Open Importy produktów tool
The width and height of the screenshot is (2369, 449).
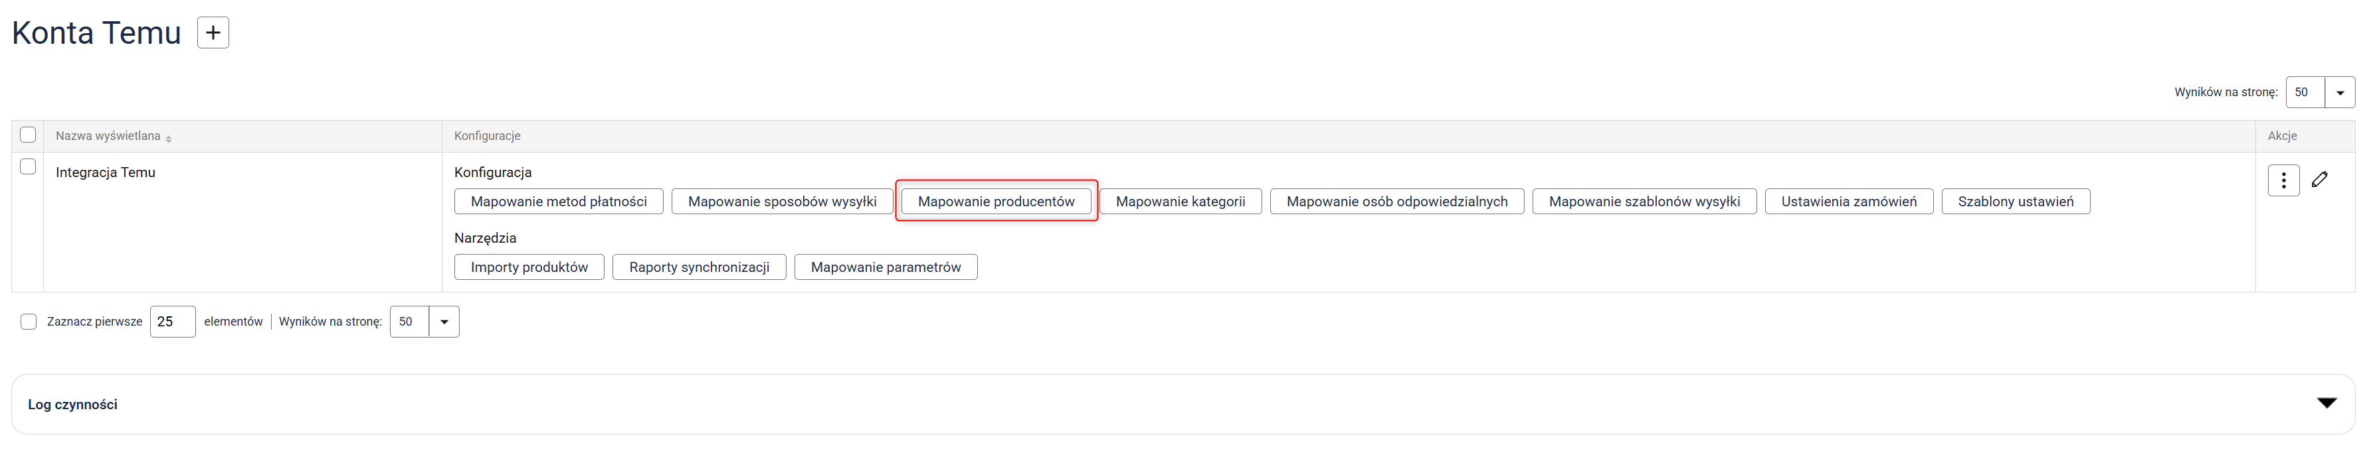coord(529,267)
